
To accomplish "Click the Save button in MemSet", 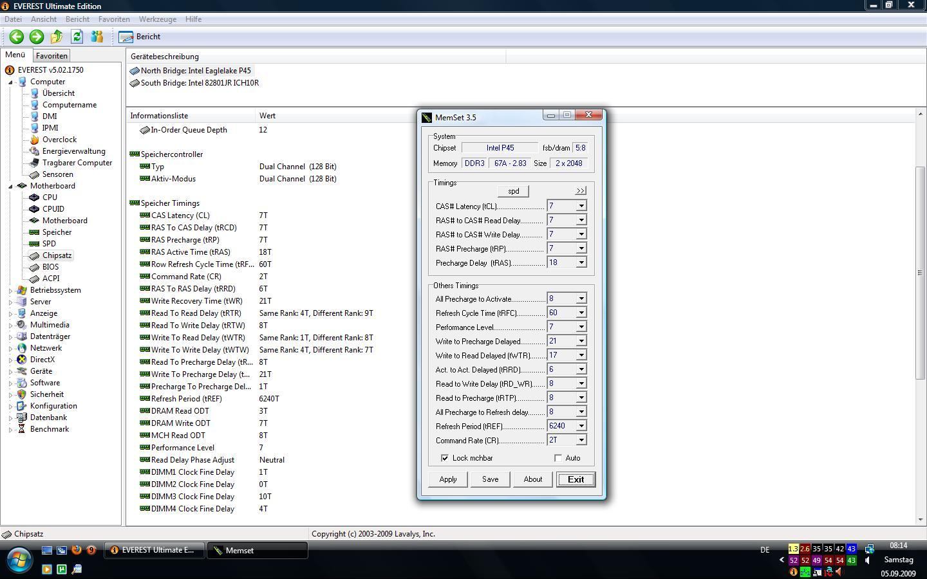I will pyautogui.click(x=491, y=479).
